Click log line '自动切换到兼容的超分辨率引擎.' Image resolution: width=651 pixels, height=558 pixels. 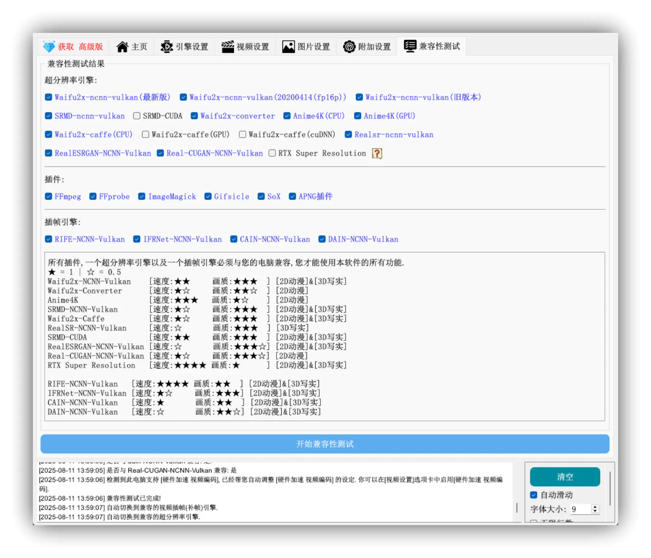(119, 517)
